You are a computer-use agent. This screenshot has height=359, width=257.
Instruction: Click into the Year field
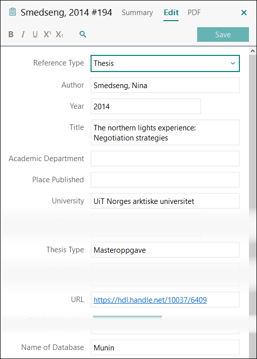coord(146,106)
